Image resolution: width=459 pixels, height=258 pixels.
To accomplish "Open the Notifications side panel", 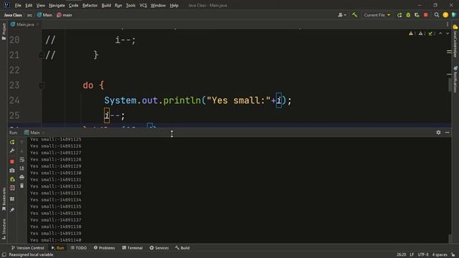I will 455,80.
